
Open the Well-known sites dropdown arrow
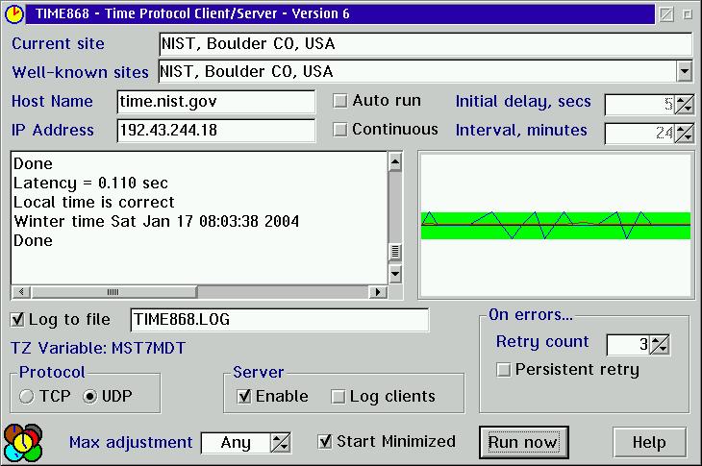684,71
